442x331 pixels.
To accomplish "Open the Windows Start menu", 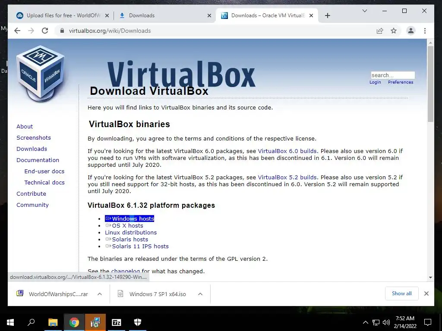I will click(10, 322).
